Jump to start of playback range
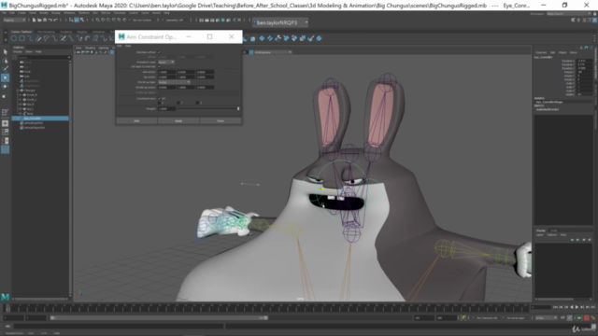Screen dimensions: 598x336 (555, 307)
